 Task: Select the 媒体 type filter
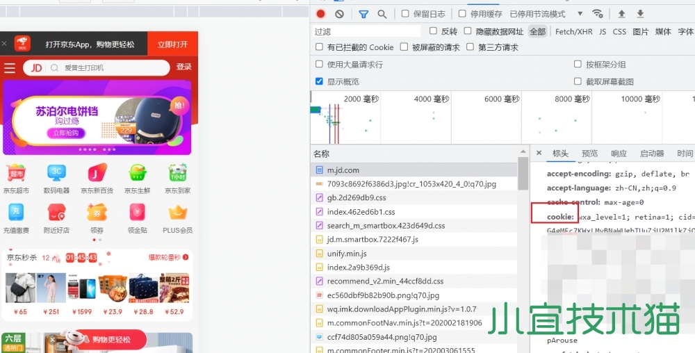(663, 31)
